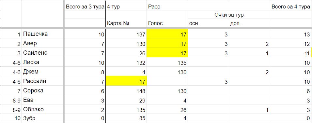The width and height of the screenshot is (312, 123).
Task: Select the "доп." subheader cell
Action: pos(249,23)
